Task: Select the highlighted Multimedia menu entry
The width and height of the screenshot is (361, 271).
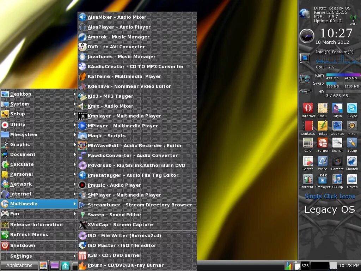Action: tap(39, 204)
